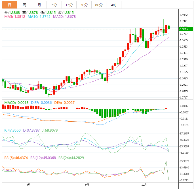Click the RSI(6) indicator label

[16, 158]
